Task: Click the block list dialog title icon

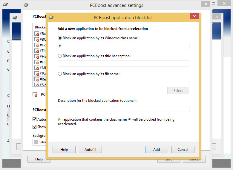Action: click(x=51, y=17)
